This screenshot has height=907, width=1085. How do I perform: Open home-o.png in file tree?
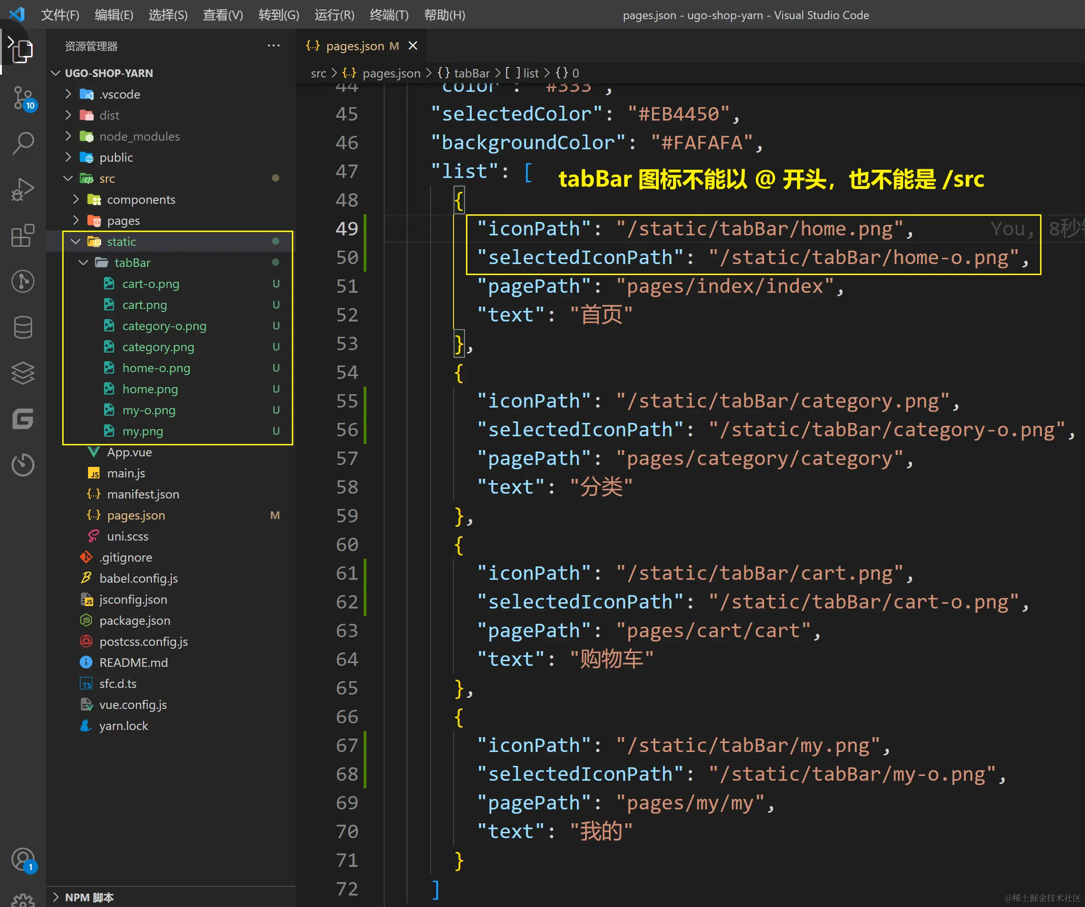156,368
